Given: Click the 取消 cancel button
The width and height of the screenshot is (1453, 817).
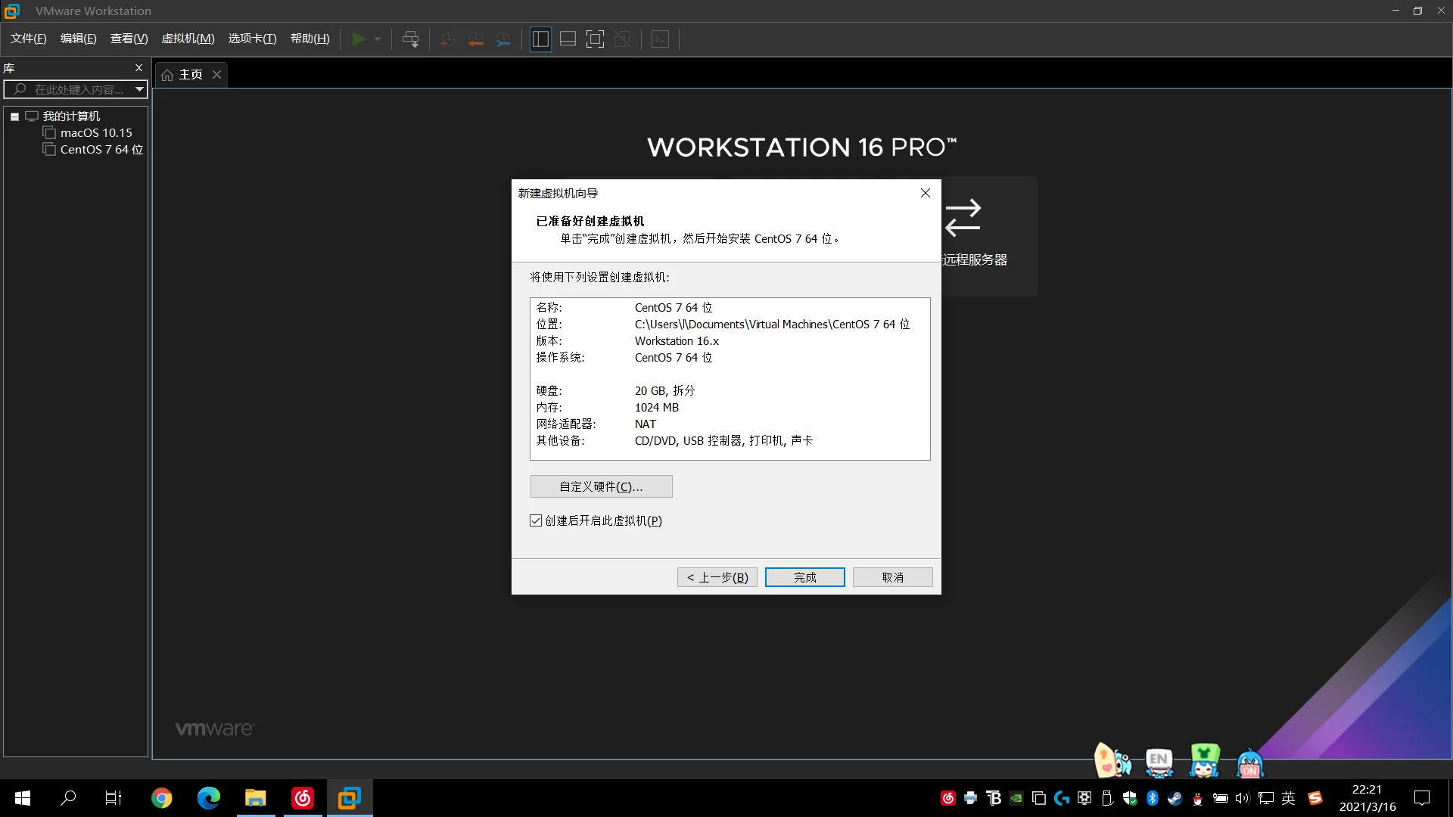Looking at the screenshot, I should pyautogui.click(x=892, y=577).
